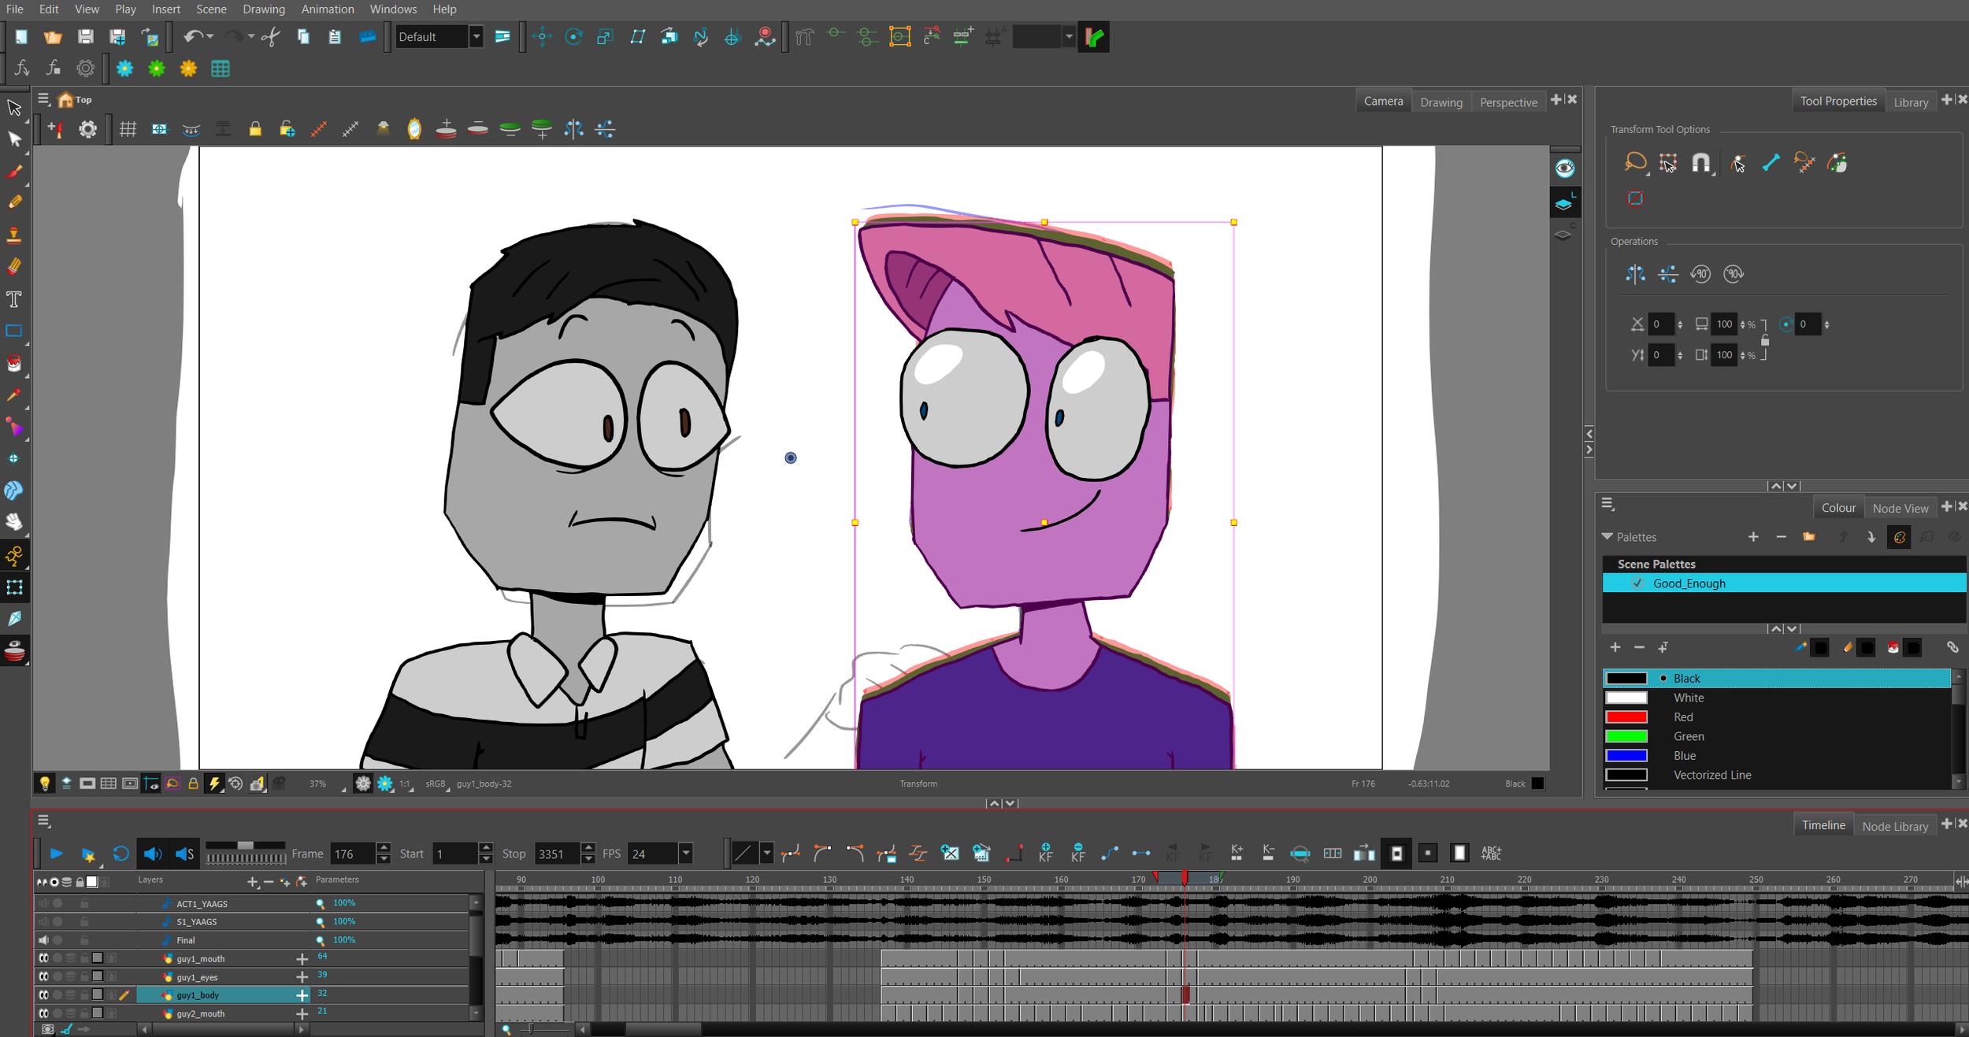Switch to the Node View tab
The height and width of the screenshot is (1037, 1969).
pos(1900,508)
